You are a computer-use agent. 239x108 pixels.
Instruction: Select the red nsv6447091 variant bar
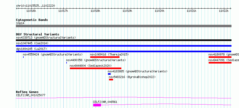[x=220, y=63]
